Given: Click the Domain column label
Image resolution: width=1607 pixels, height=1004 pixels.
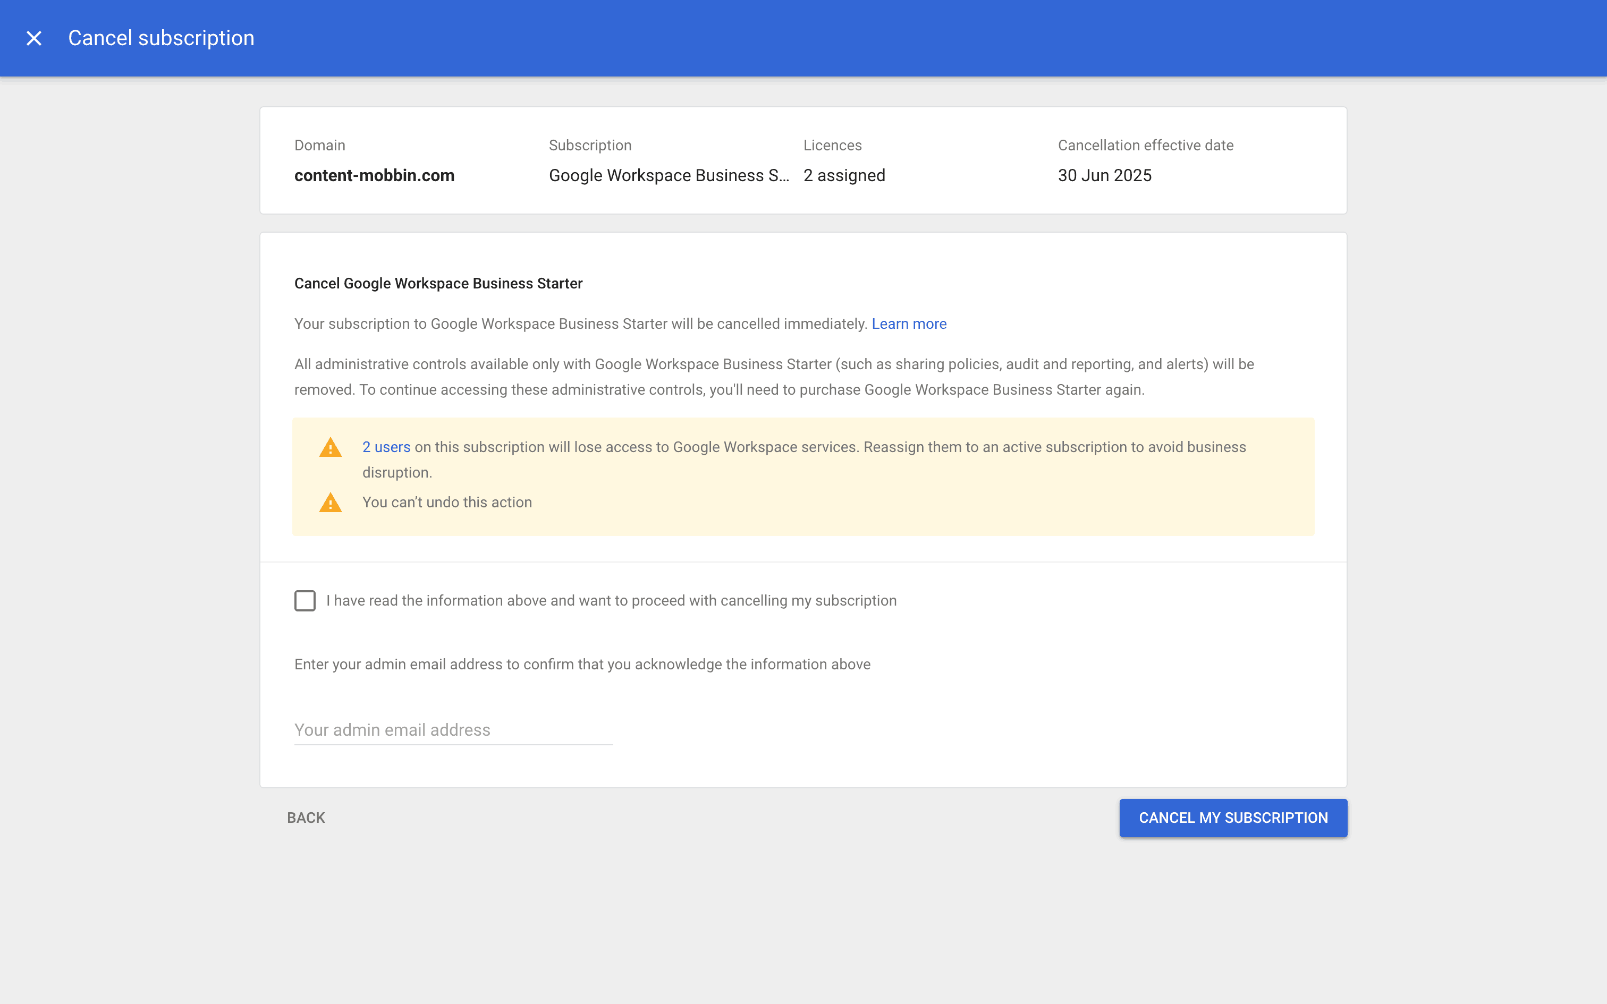Looking at the screenshot, I should click(x=319, y=146).
